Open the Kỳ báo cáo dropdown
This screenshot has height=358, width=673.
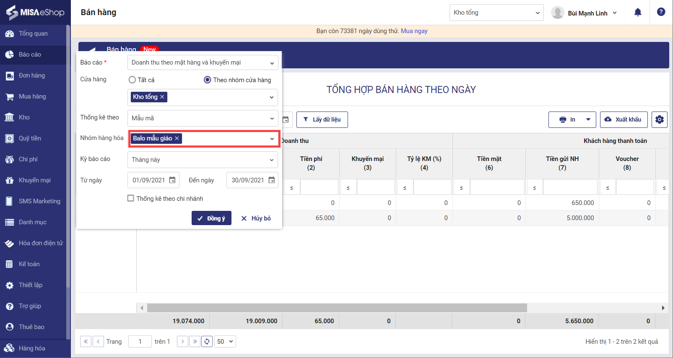pos(203,160)
